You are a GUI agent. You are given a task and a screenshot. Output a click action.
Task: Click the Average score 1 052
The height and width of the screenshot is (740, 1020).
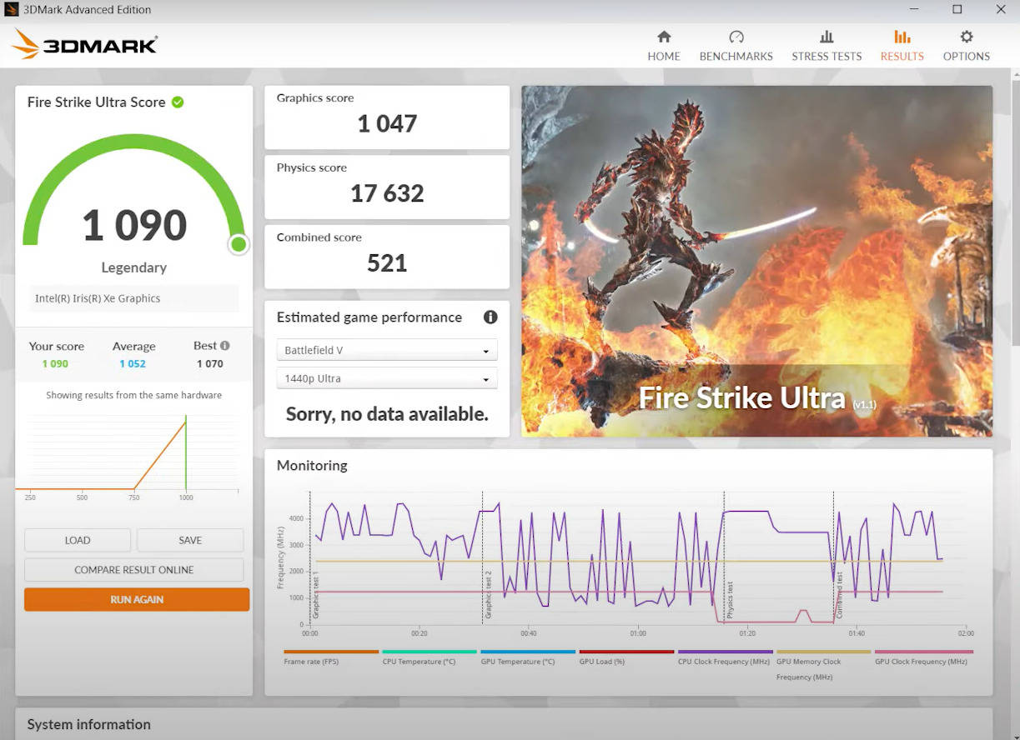click(133, 364)
